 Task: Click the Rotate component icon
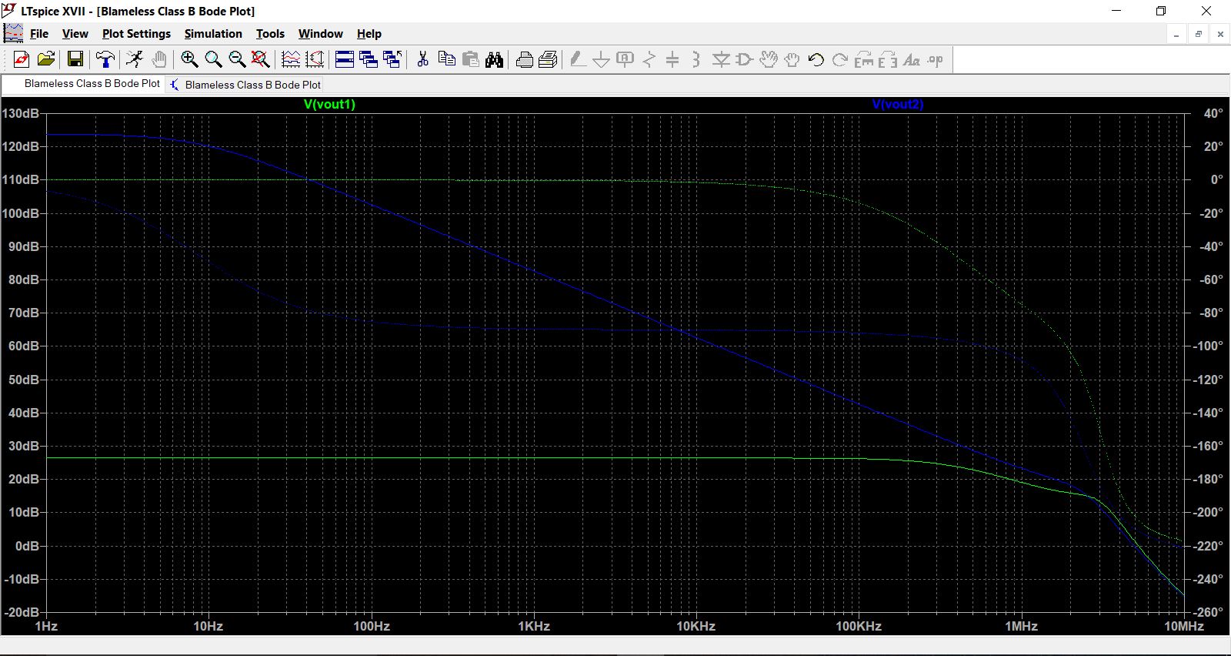(x=864, y=59)
